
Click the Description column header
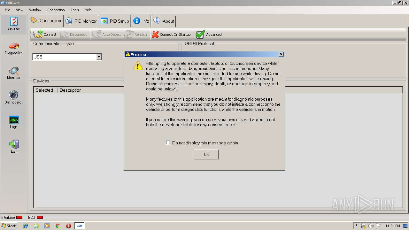pyautogui.click(x=71, y=90)
